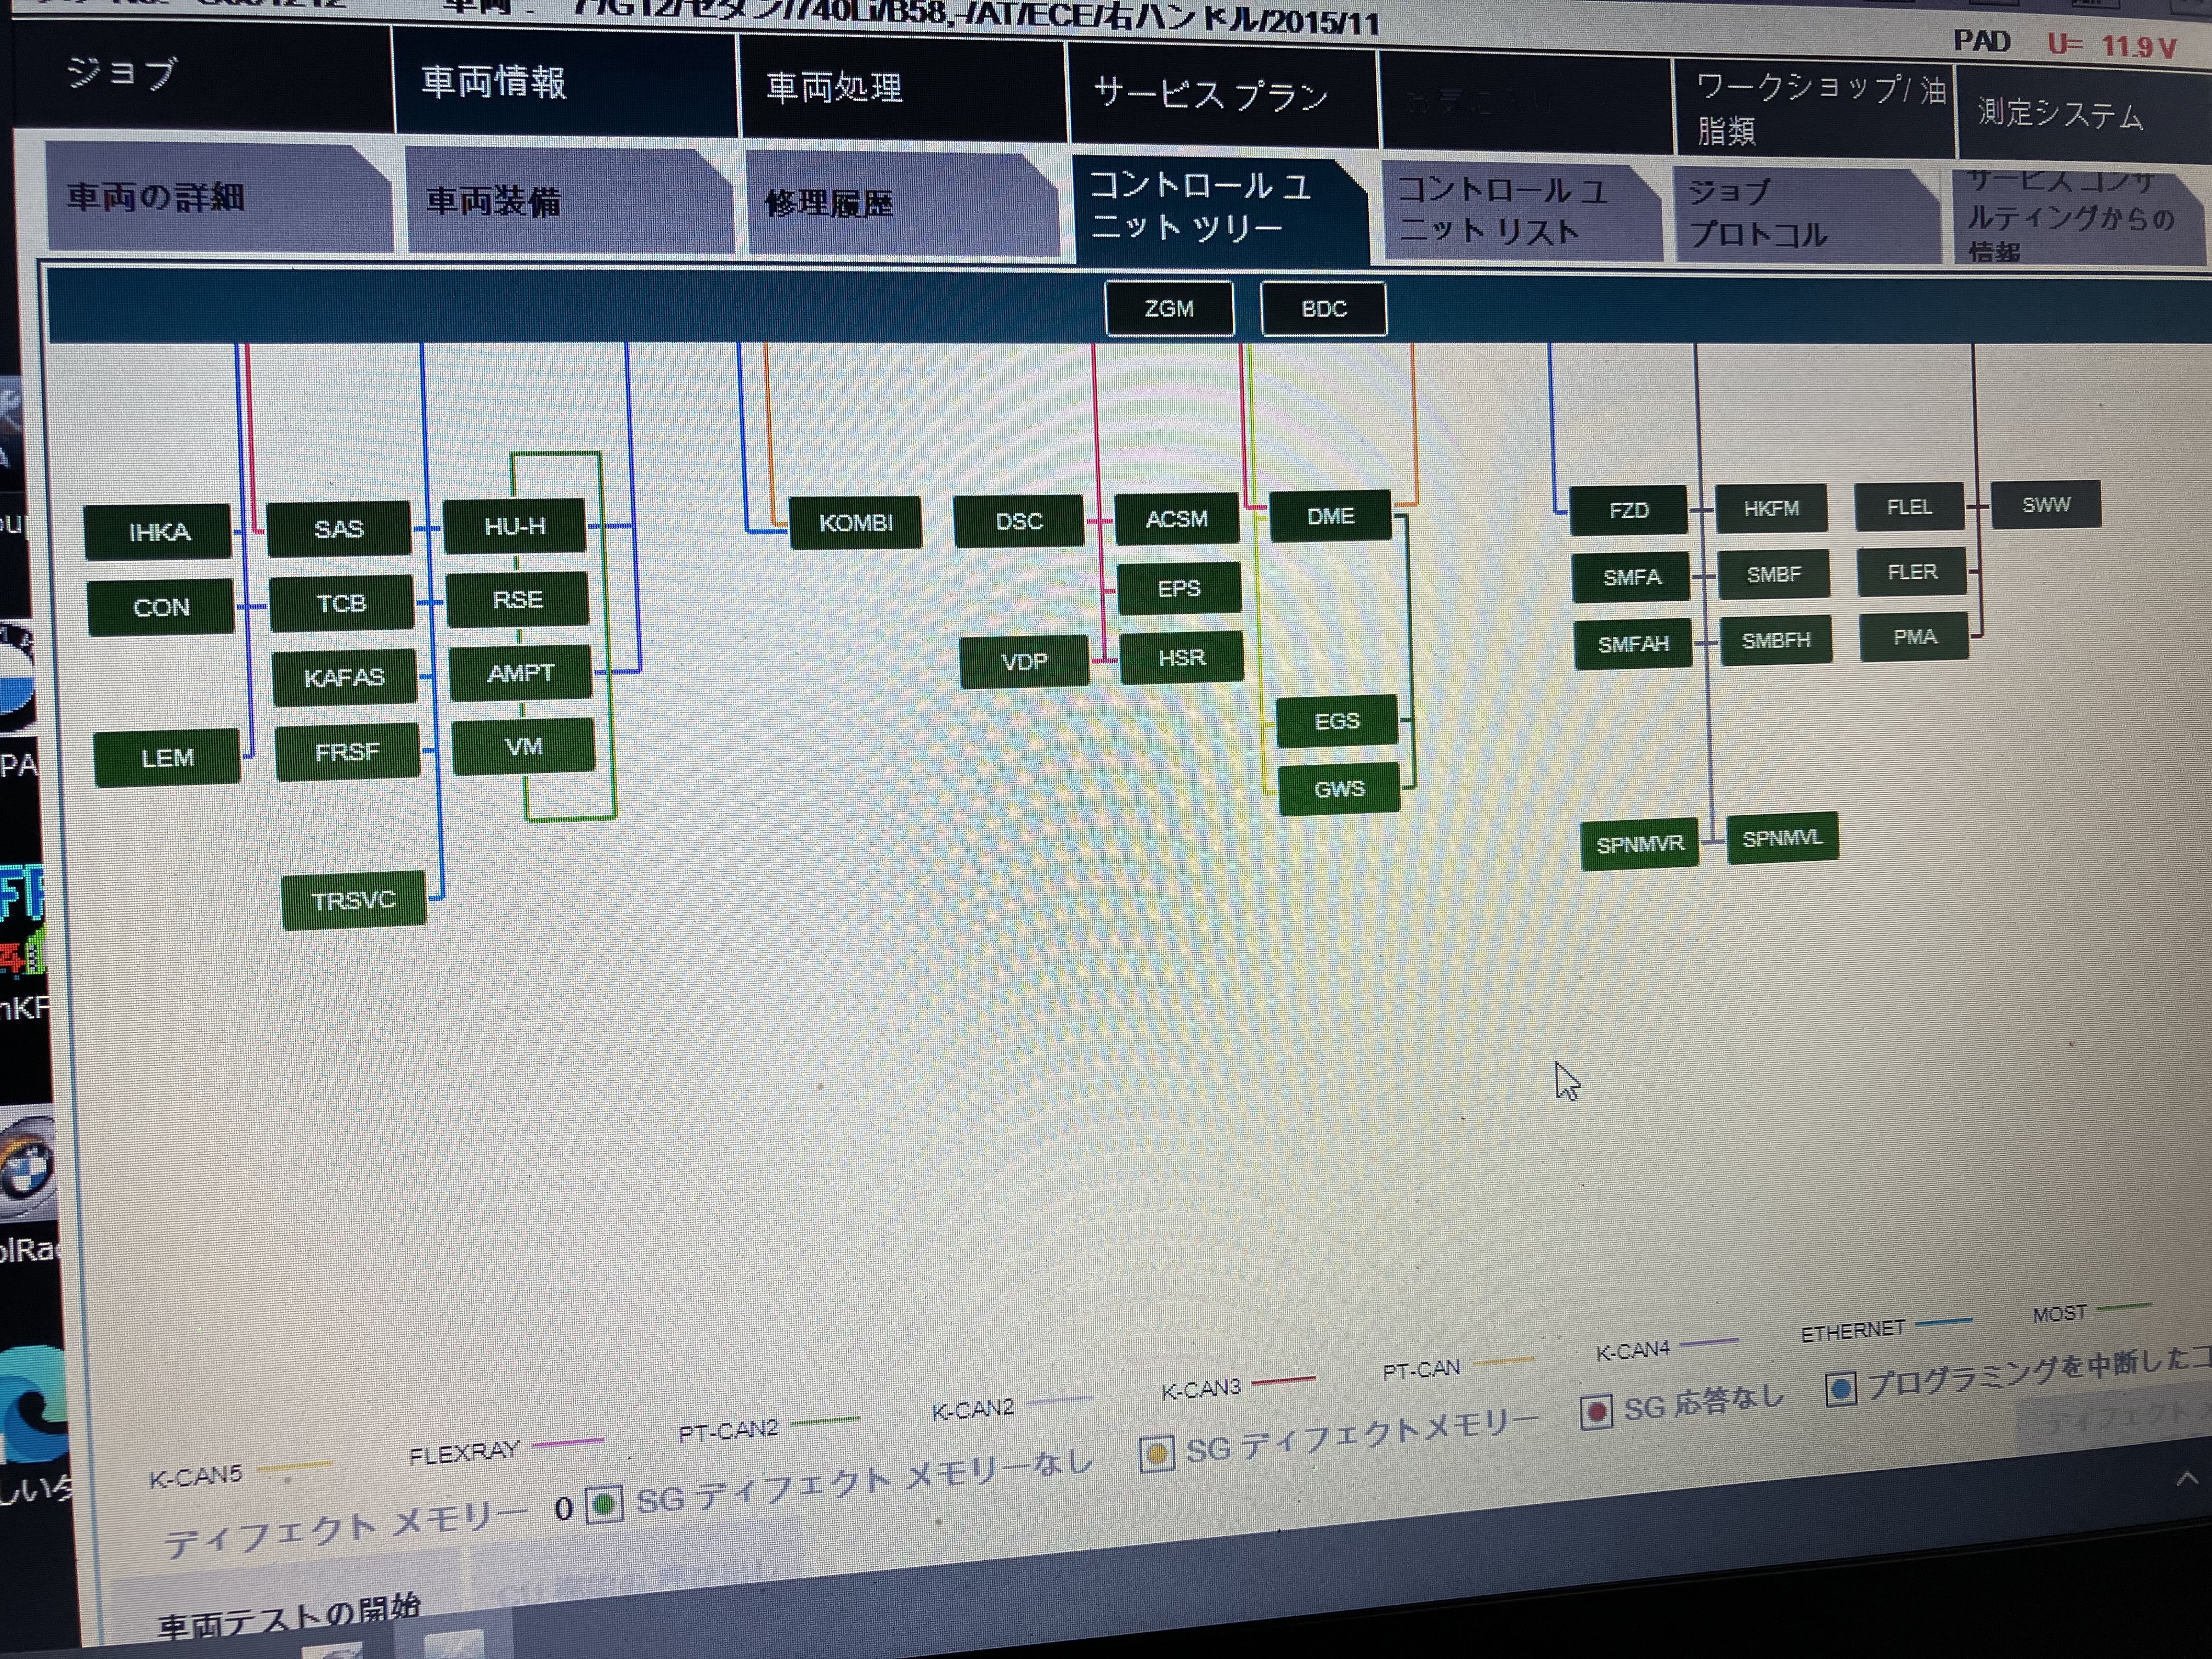
Task: Select the KOMBI instrument cluster node
Action: (856, 523)
